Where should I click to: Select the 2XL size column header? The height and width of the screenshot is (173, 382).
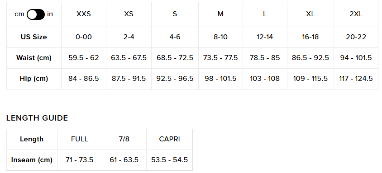tap(356, 14)
